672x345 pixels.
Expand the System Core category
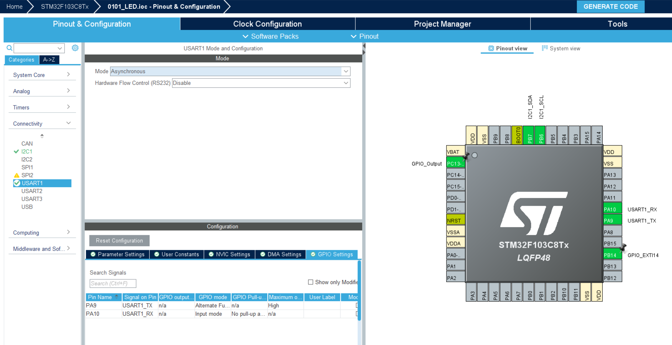pos(42,75)
